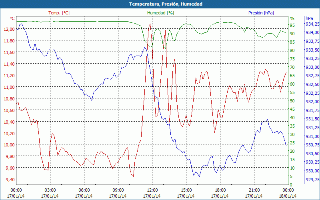Click the chart title "Temperatura, Presión, Humedad"

coord(166,4)
